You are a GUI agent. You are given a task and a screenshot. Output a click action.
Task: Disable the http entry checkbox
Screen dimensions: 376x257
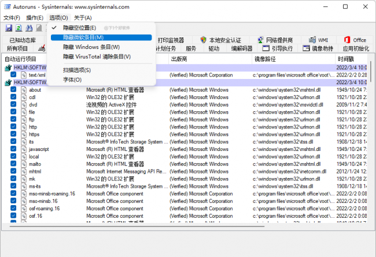(13, 126)
